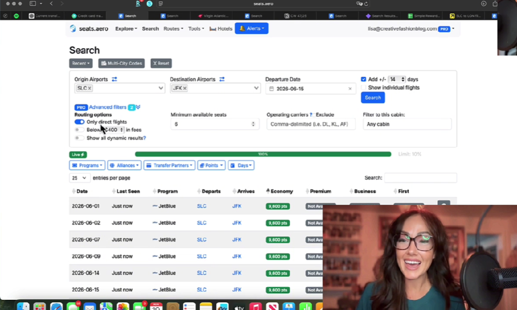517x310 pixels.
Task: Clear the departure date X icon
Action: [350, 89]
